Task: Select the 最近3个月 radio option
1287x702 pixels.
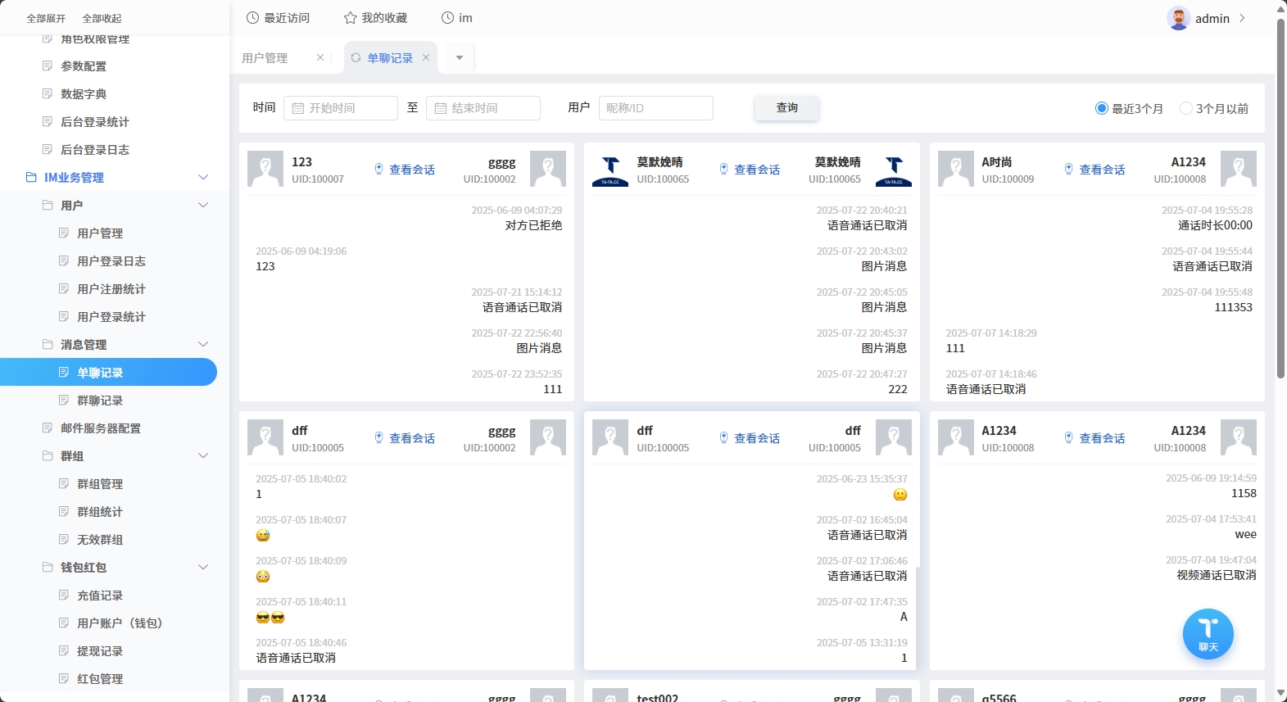Action: pyautogui.click(x=1102, y=108)
